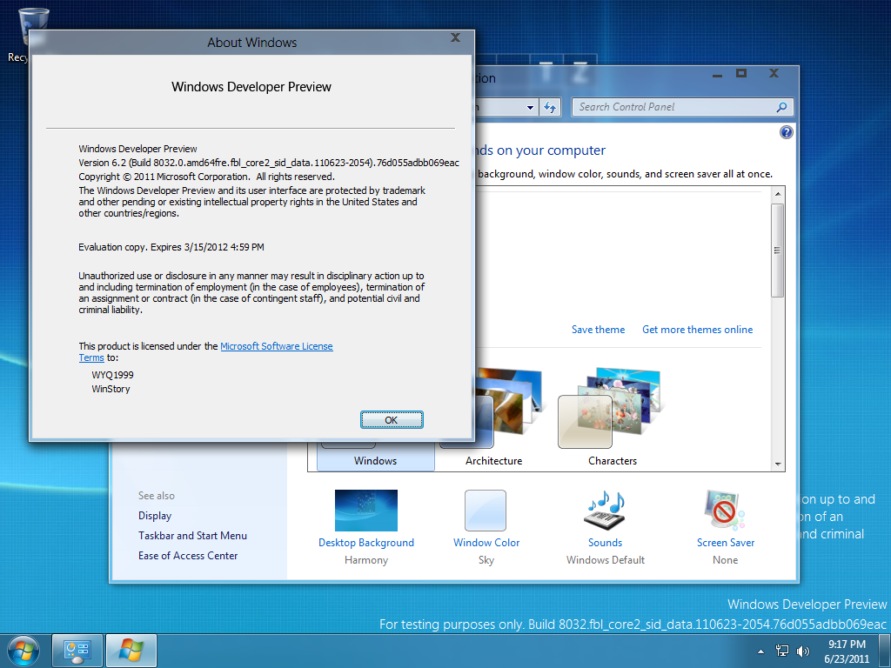Viewport: 891px width, 668px height.
Task: Maximize the Personalization window
Action: pyautogui.click(x=741, y=73)
